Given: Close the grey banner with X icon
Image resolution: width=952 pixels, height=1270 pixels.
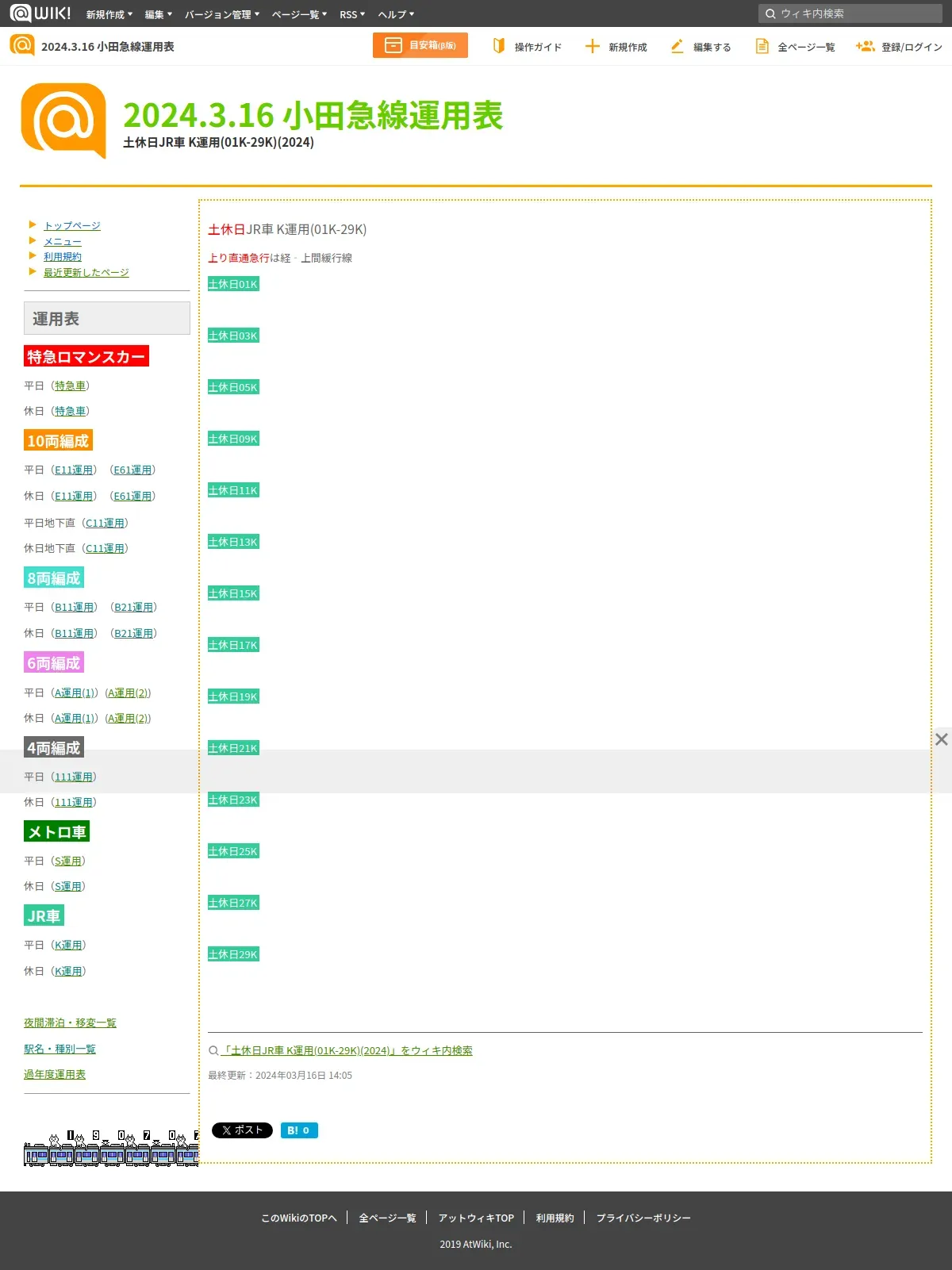Looking at the screenshot, I should 942,739.
